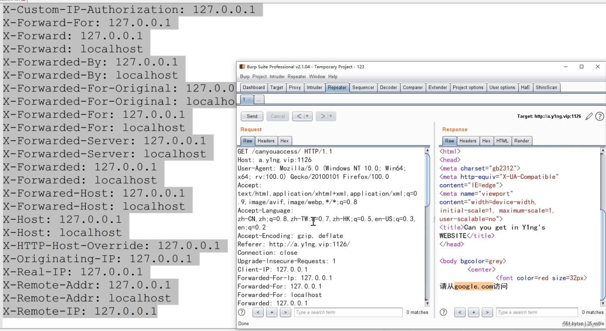
Task: Click X-Originating-IP line in background text
Action: 97,259
